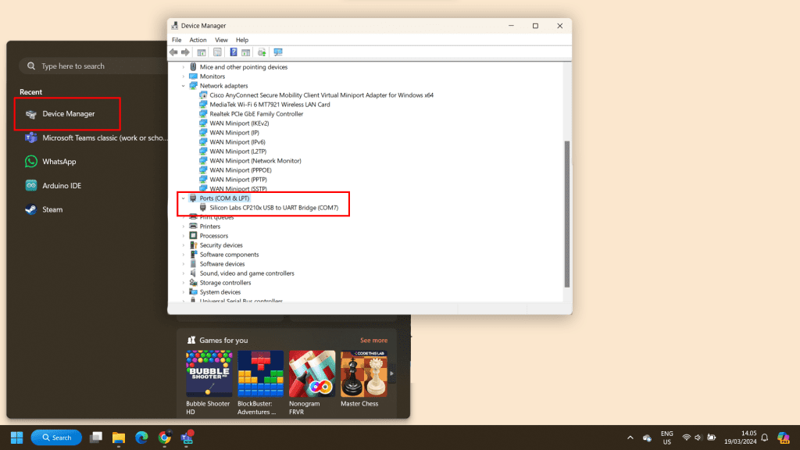
Task: Click Scan for hardware changes toolbar icon
Action: point(277,52)
